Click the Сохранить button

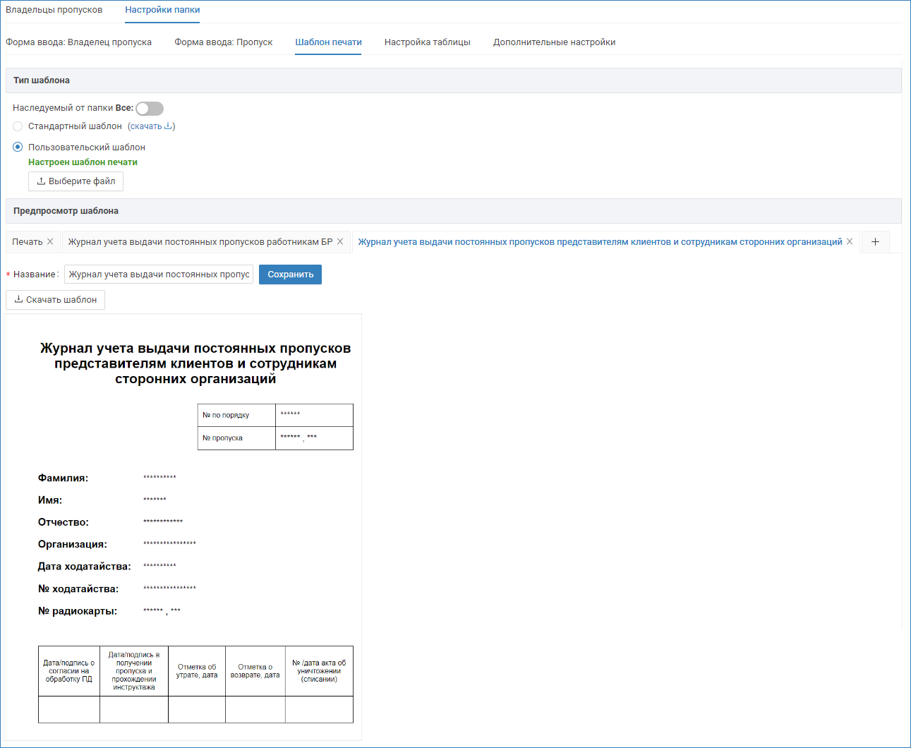pos(290,275)
